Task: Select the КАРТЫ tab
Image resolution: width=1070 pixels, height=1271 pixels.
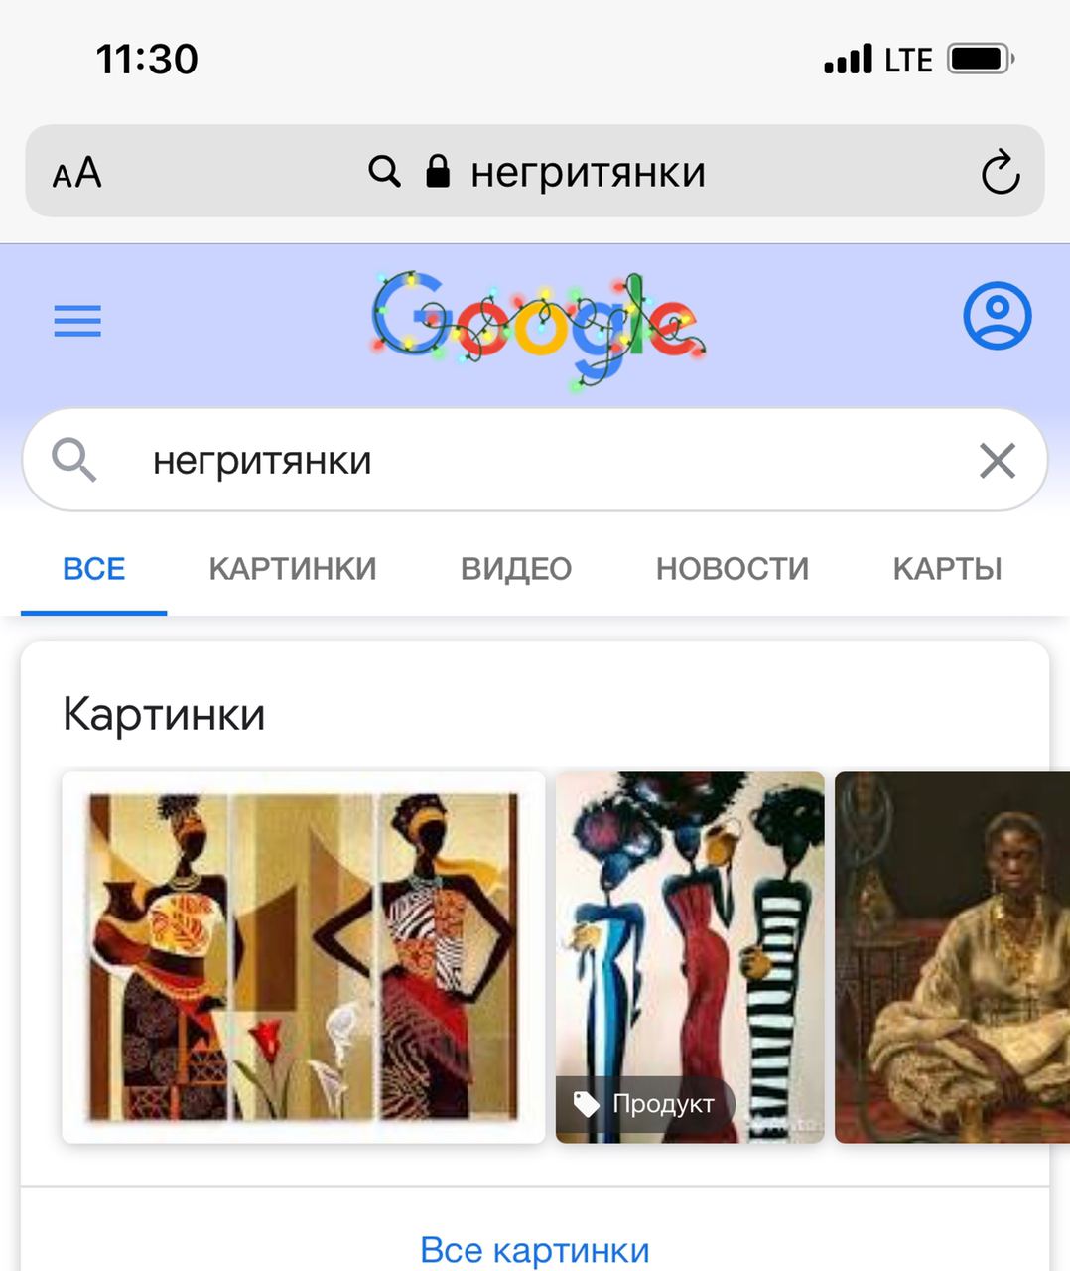Action: tap(947, 569)
